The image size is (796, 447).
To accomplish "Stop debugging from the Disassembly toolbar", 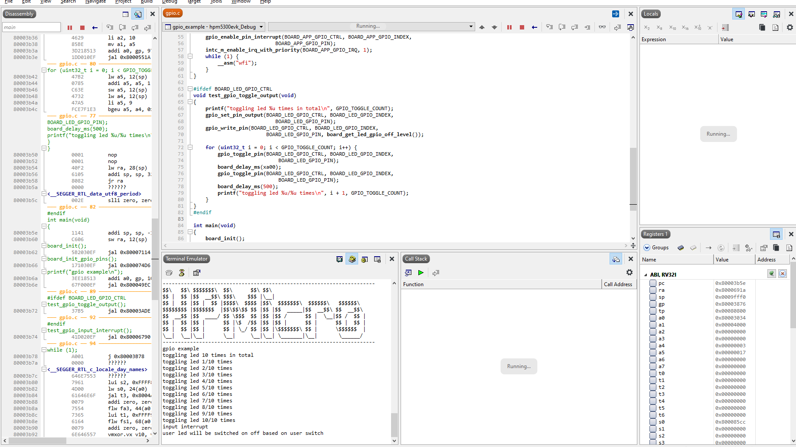I will (82, 27).
